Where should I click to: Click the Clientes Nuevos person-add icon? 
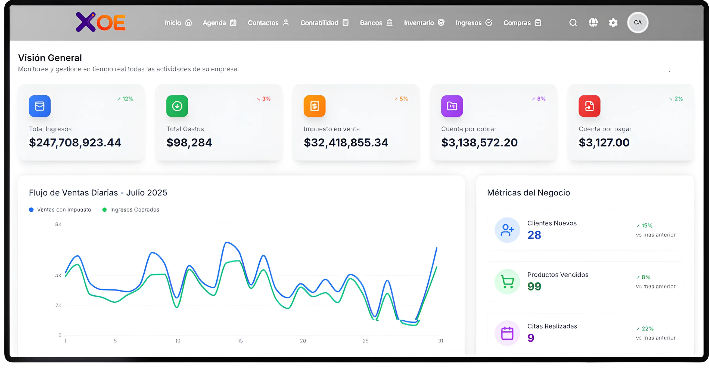tap(507, 230)
